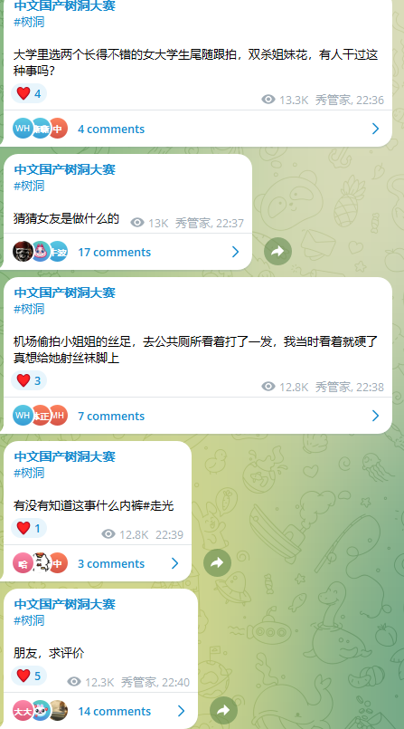This screenshot has height=729, width=404.
Task: Expand the 7 comments thread via its chevron
Action: click(375, 416)
